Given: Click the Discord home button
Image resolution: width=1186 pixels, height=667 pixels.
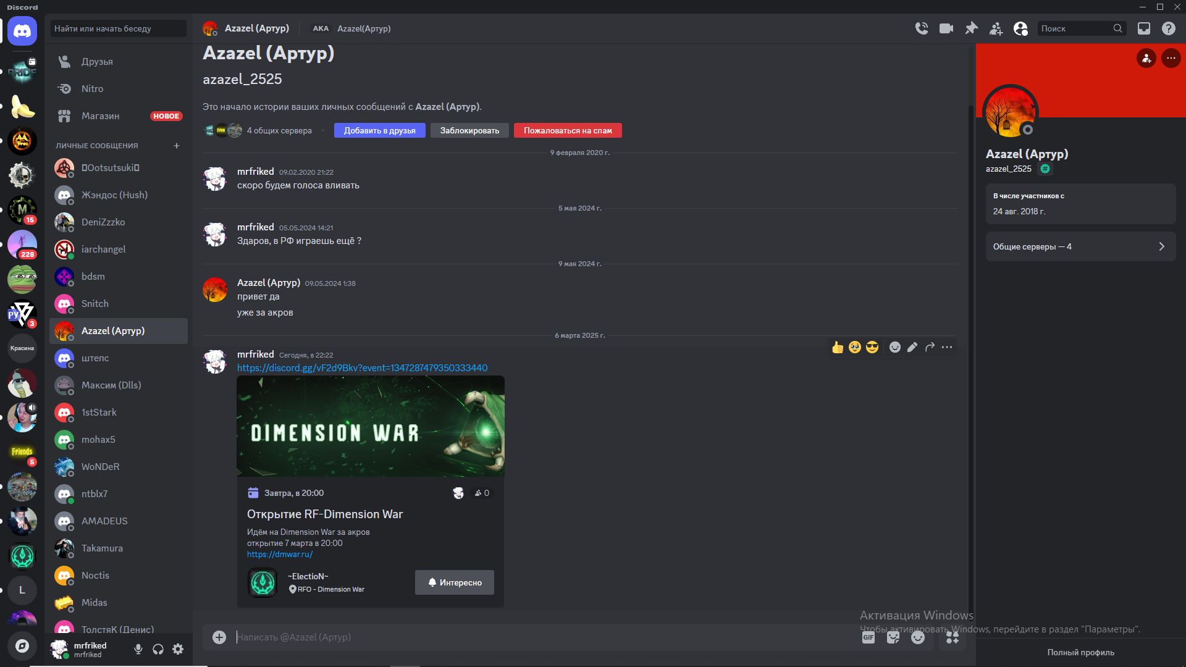Looking at the screenshot, I should (x=22, y=31).
